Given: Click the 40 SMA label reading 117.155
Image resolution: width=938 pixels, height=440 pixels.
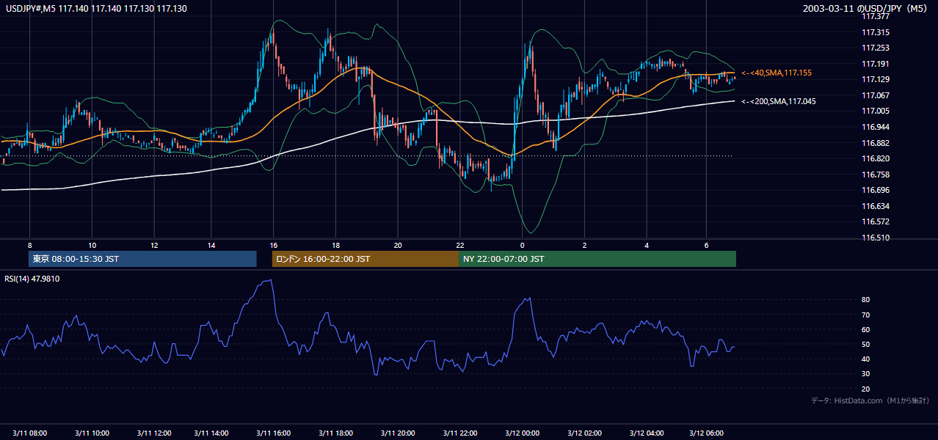Looking at the screenshot, I should tap(777, 73).
